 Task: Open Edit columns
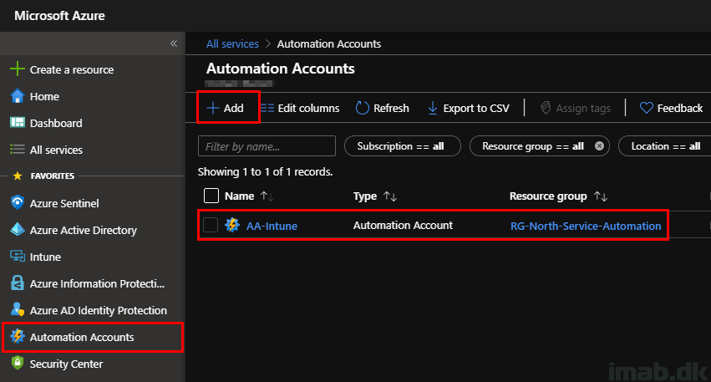coord(308,109)
